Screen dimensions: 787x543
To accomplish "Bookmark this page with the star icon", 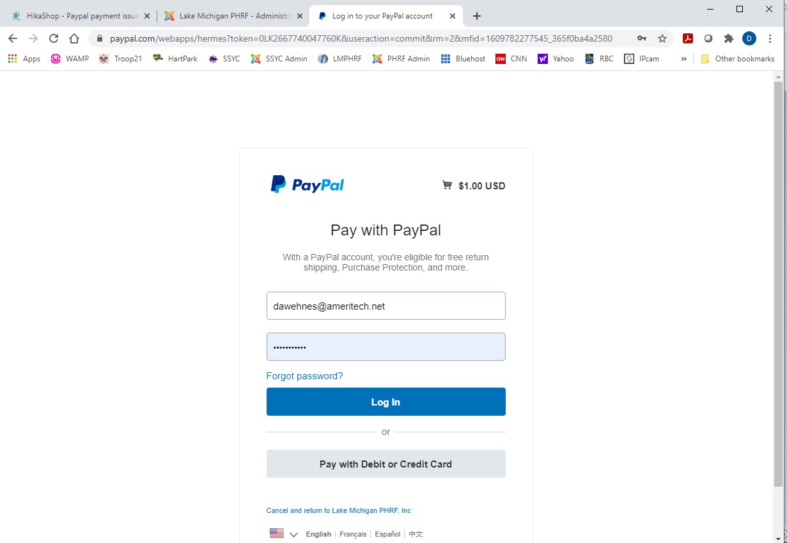I will pyautogui.click(x=662, y=38).
